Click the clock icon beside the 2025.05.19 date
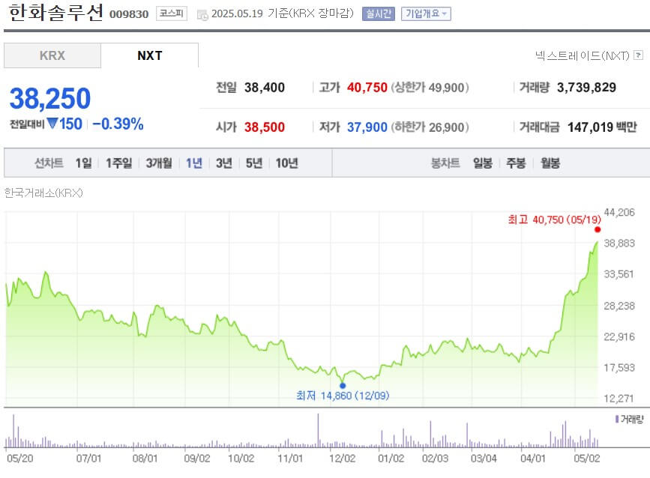 [x=202, y=15]
